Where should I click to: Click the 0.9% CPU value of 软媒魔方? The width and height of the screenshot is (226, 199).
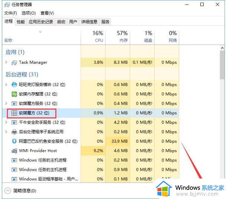coord(99,113)
